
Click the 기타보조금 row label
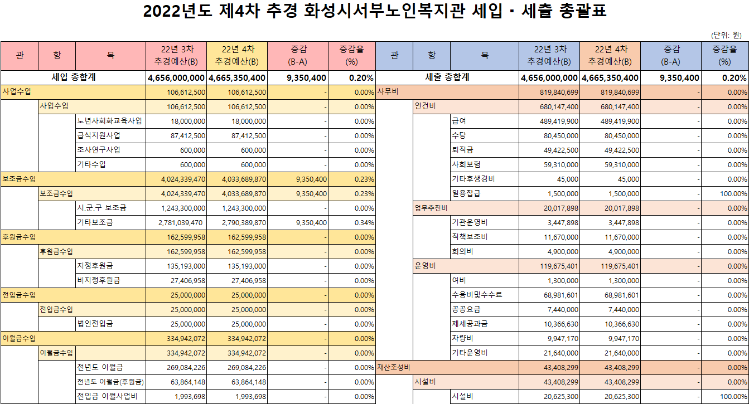(x=95, y=222)
